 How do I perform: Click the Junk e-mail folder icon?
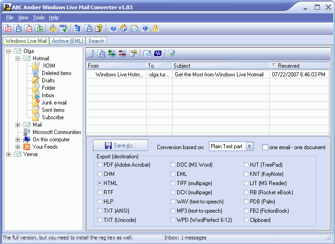coord(36,103)
